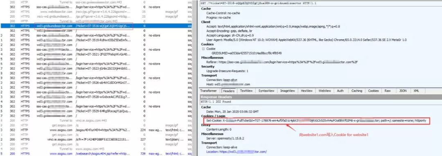Image resolution: width=442 pixels, height=156 pixels.
Task: Switch to the Transformer tab
Action: coord(209,91)
